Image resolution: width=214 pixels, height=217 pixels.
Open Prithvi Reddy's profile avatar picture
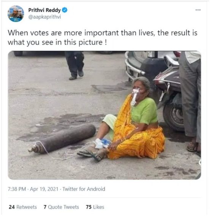pos(16,14)
